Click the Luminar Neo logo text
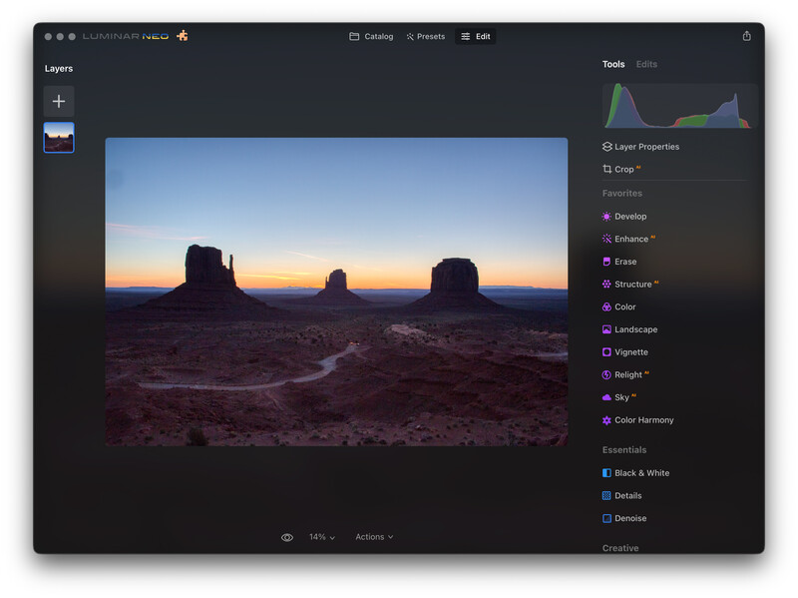 point(126,36)
